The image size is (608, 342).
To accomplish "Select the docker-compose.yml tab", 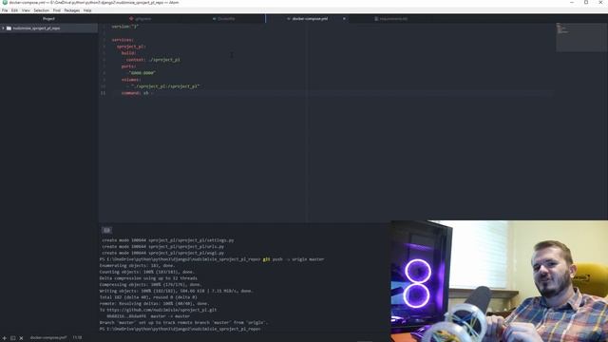I will [308, 19].
